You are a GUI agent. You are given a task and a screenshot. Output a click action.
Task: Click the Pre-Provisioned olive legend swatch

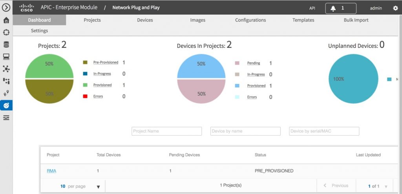(x=85, y=63)
